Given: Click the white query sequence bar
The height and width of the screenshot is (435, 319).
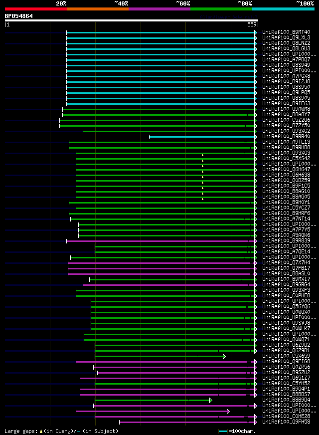Looking at the screenshot, I should [132, 20].
